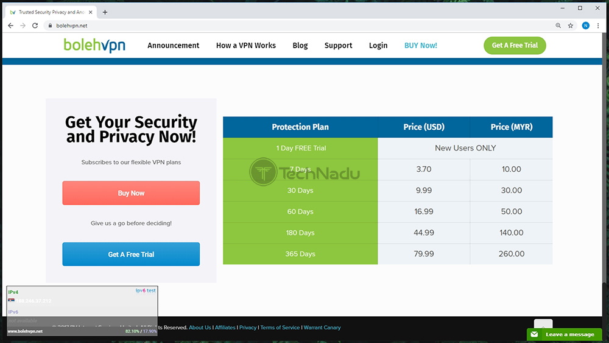Go back with the browser back arrow

tap(10, 26)
